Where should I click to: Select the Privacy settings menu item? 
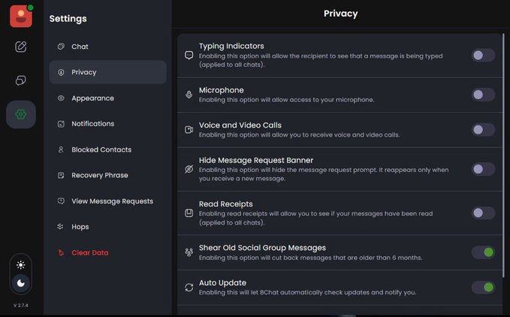(x=107, y=72)
